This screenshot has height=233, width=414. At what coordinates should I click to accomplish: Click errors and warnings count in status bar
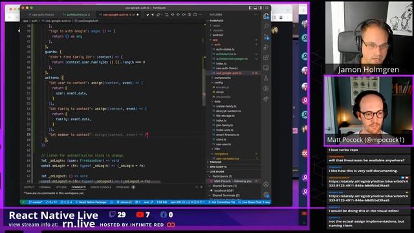click(66, 203)
